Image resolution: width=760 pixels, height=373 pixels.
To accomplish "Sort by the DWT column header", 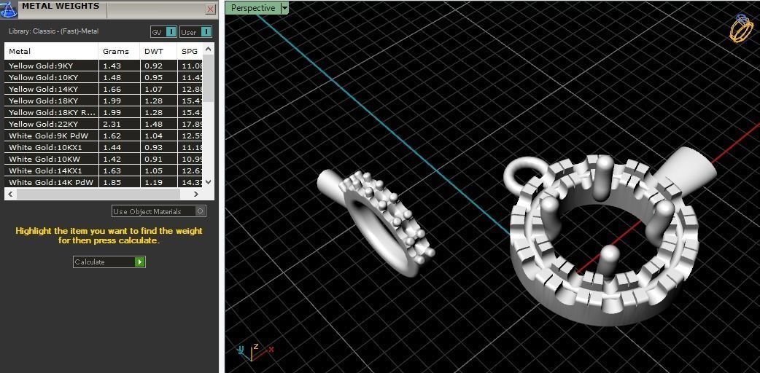I will pos(158,51).
